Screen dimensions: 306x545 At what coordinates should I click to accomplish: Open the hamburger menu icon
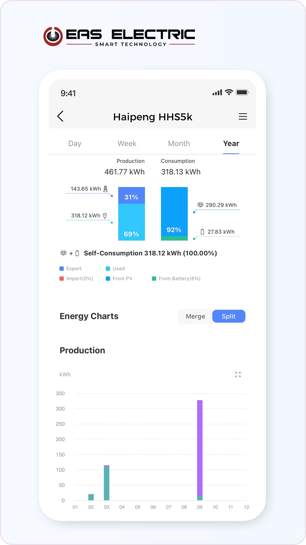click(x=243, y=116)
